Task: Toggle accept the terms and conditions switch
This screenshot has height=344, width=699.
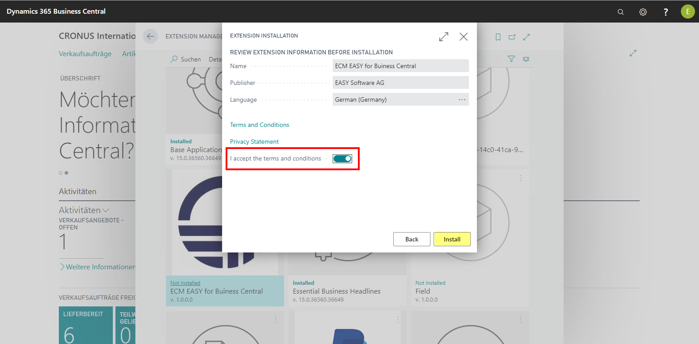Action: point(342,159)
